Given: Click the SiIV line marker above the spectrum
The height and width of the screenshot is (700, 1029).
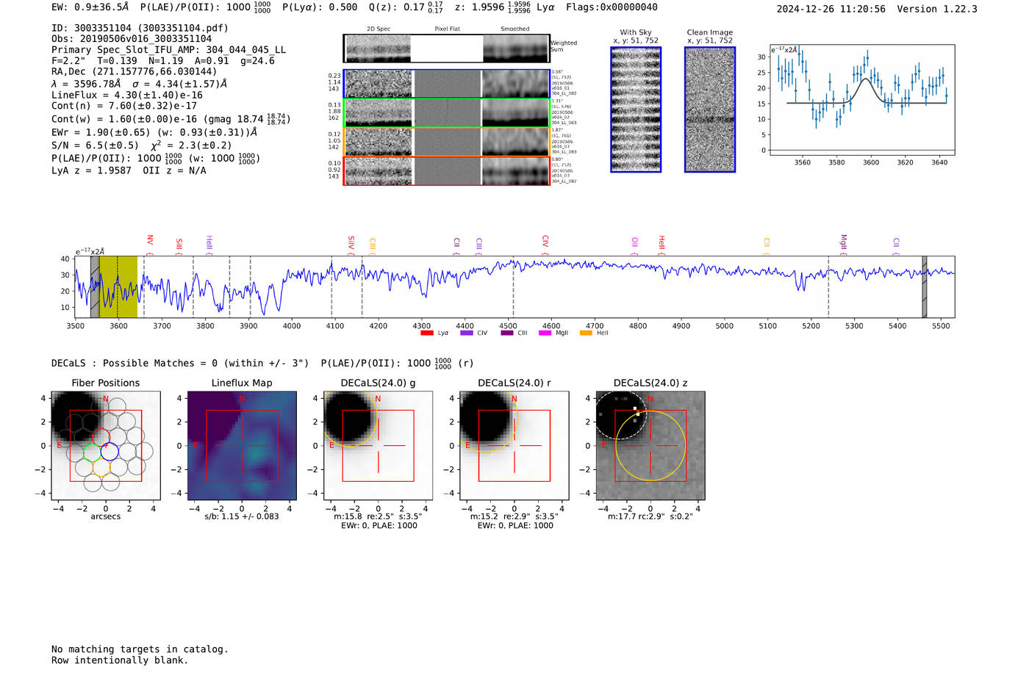Looking at the screenshot, I should 351,242.
